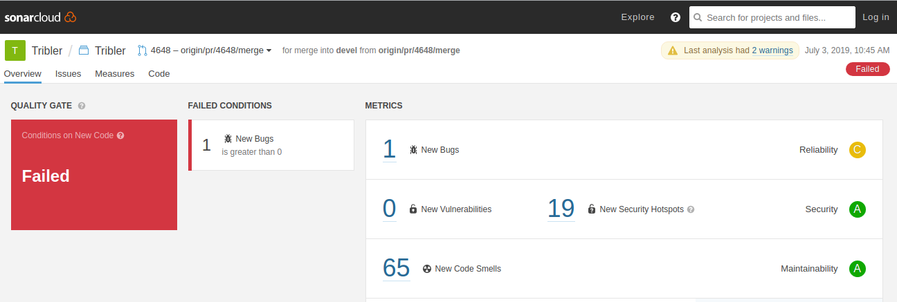Viewport: 897px width, 302px height.
Task: Click help icon beside New Security Hotspots
Action: tap(691, 209)
